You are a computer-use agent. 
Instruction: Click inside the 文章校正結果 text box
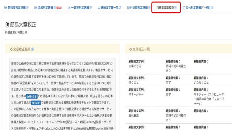62,94
